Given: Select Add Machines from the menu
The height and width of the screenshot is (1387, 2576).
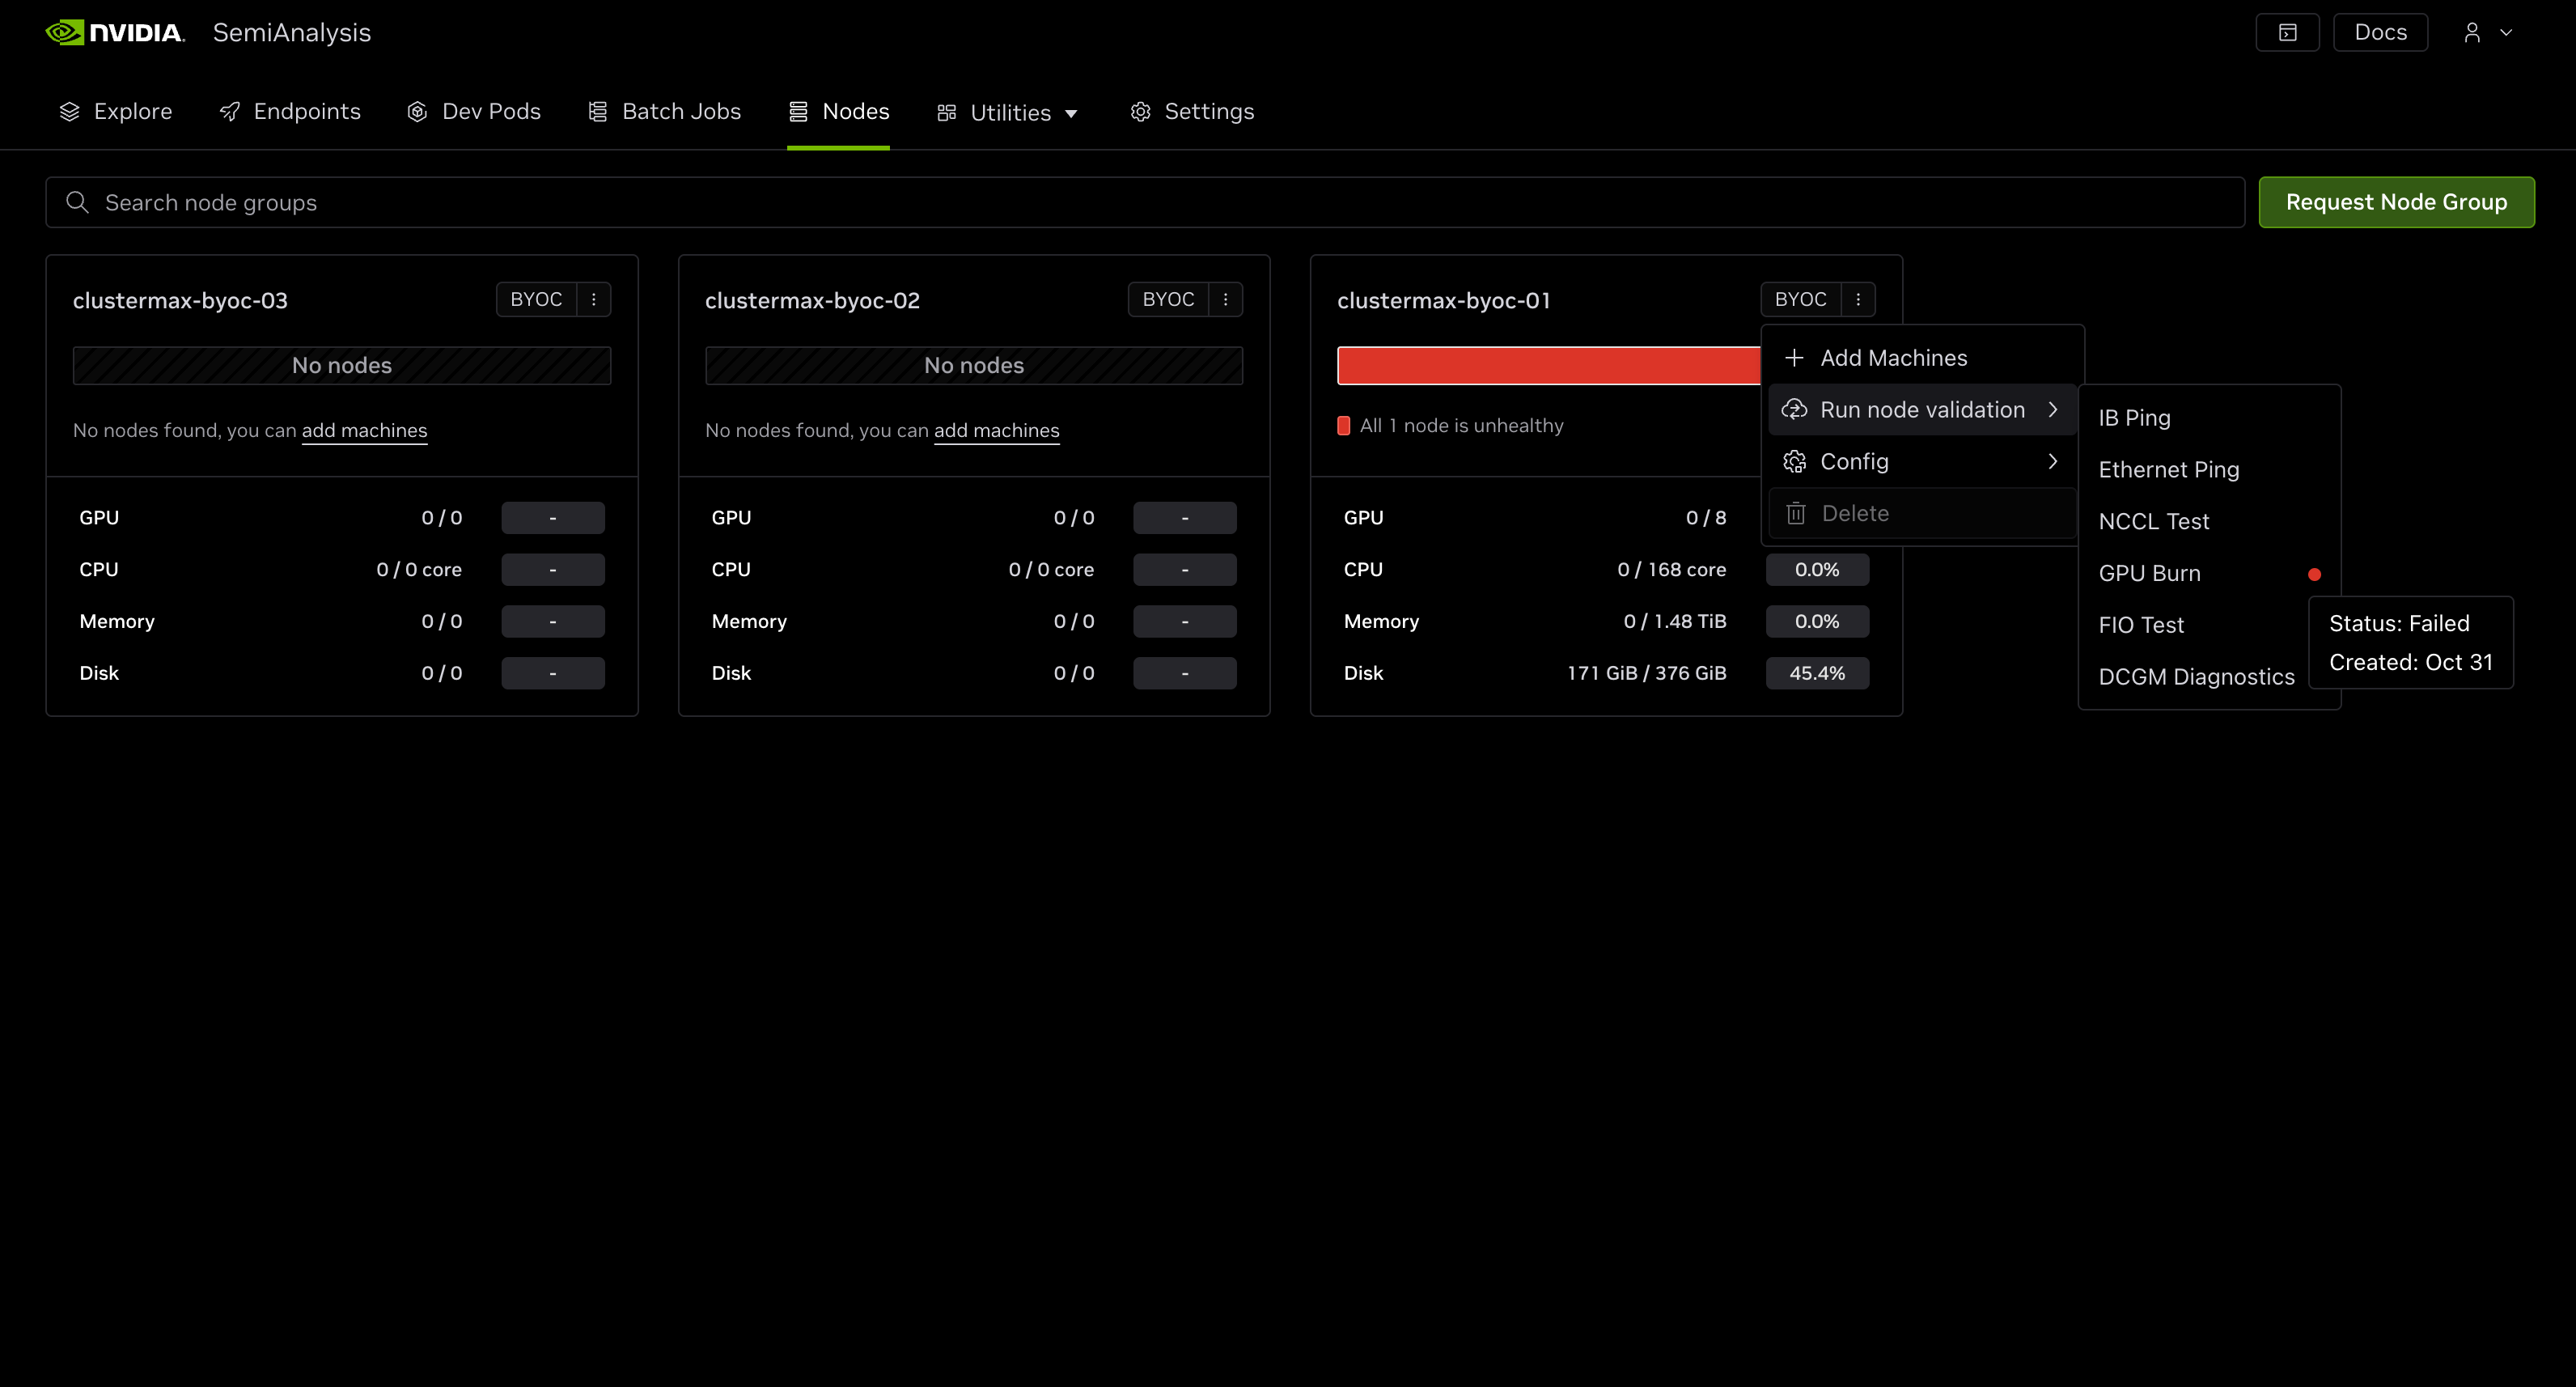Looking at the screenshot, I should point(1892,358).
